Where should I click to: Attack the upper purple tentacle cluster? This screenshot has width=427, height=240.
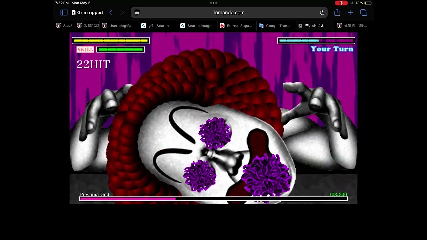tap(215, 133)
